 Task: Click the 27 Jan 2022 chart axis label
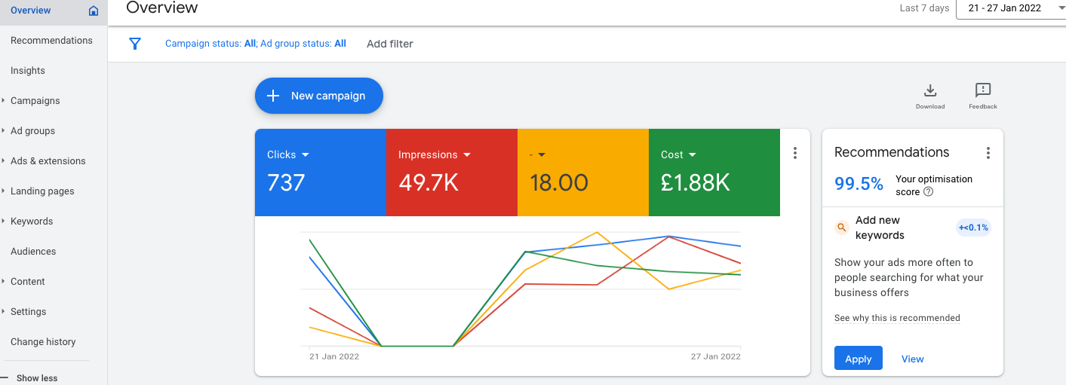(x=716, y=356)
